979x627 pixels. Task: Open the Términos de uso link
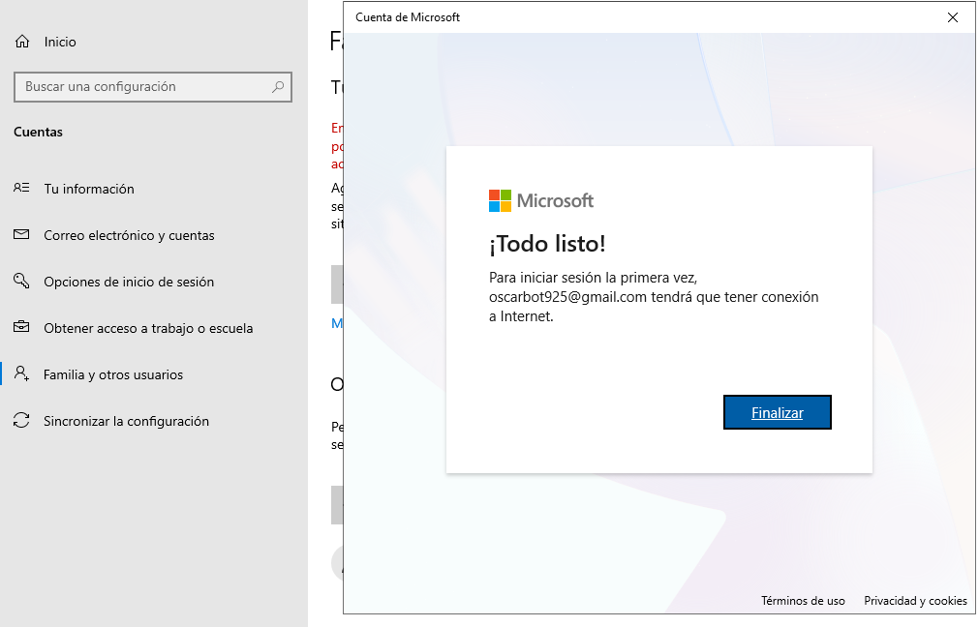coord(803,601)
